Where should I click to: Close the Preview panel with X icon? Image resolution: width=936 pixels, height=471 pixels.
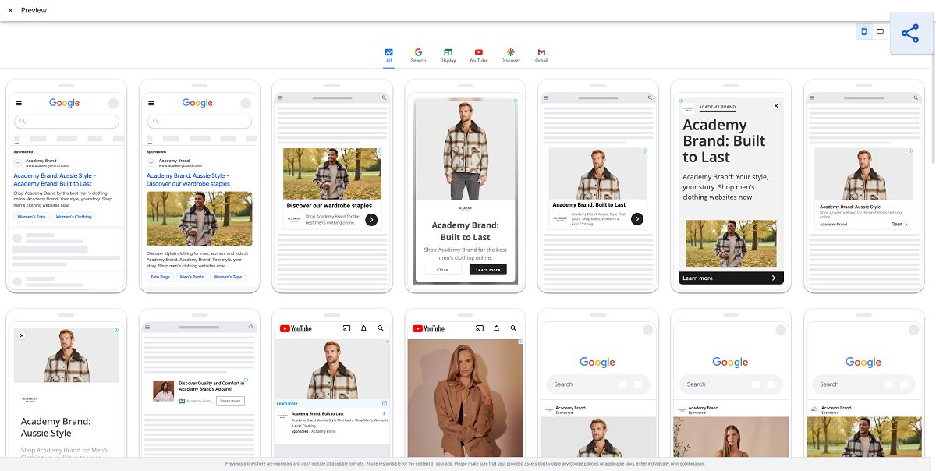tap(10, 10)
